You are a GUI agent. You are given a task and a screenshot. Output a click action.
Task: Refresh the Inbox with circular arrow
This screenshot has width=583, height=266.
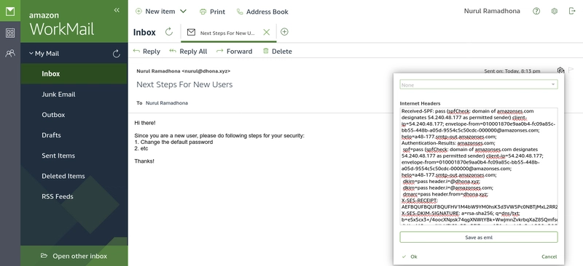[x=169, y=32]
